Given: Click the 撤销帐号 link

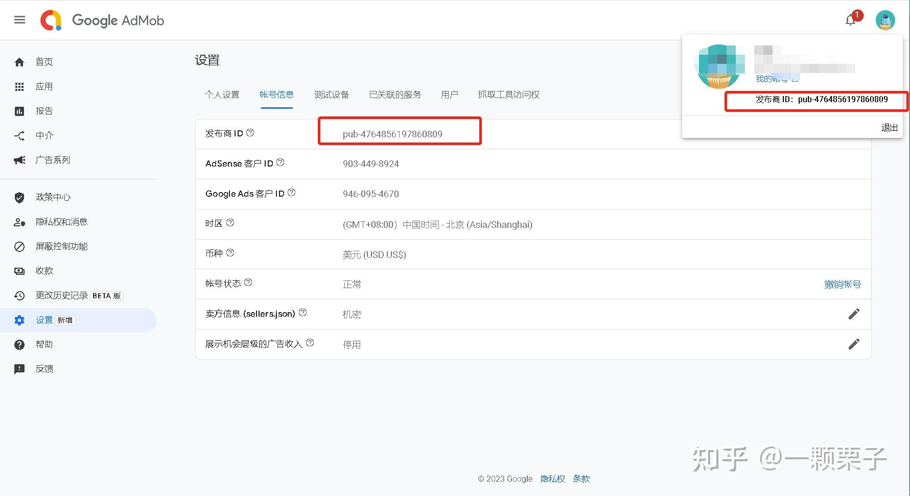Looking at the screenshot, I should coord(843,284).
